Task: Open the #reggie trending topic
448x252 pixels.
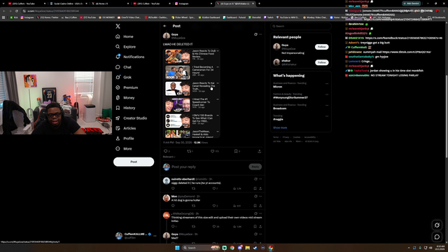Action: [278, 119]
